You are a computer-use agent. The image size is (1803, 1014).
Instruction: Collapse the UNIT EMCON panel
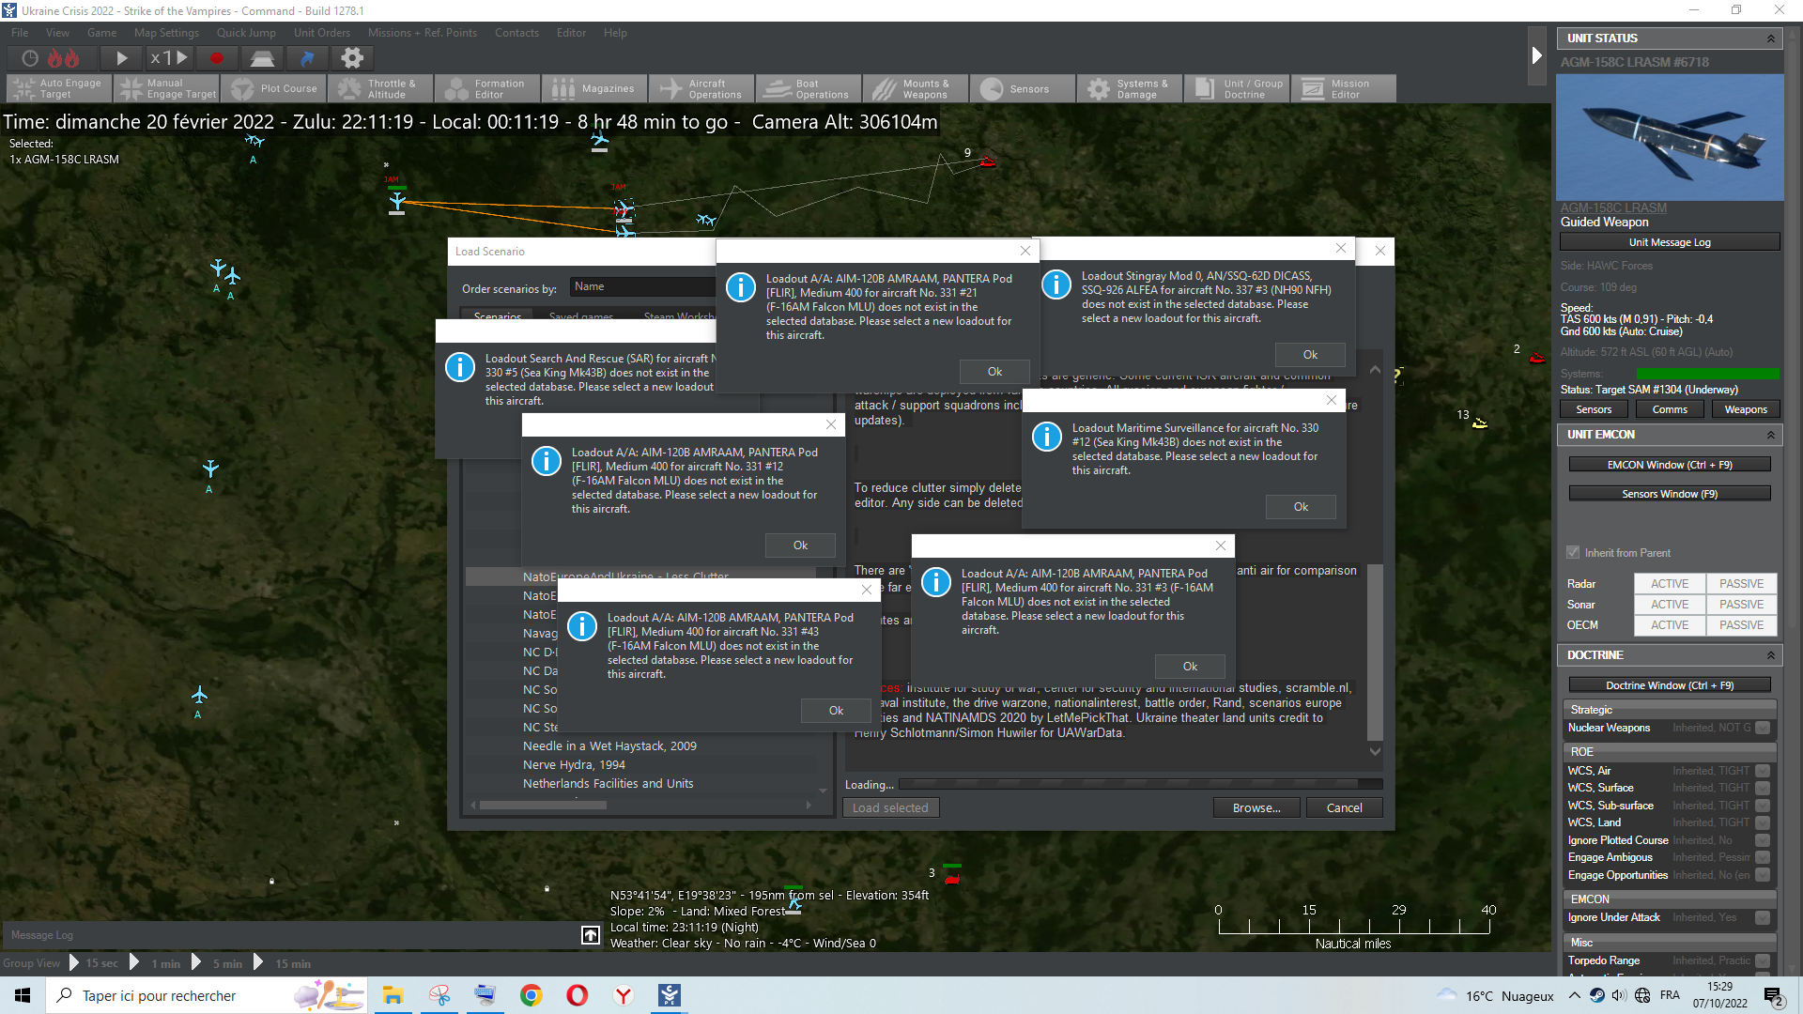point(1771,435)
